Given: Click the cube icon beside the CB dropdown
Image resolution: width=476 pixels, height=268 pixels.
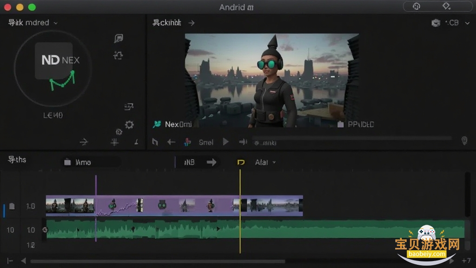Looking at the screenshot, I should coord(436,23).
